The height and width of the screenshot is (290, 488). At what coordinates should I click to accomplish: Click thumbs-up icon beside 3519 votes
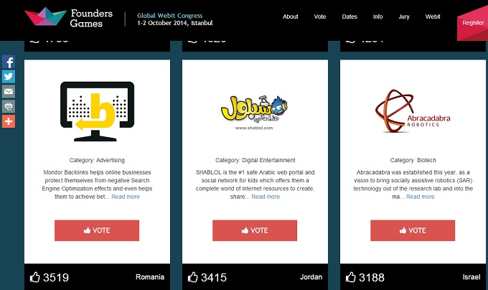(x=35, y=277)
